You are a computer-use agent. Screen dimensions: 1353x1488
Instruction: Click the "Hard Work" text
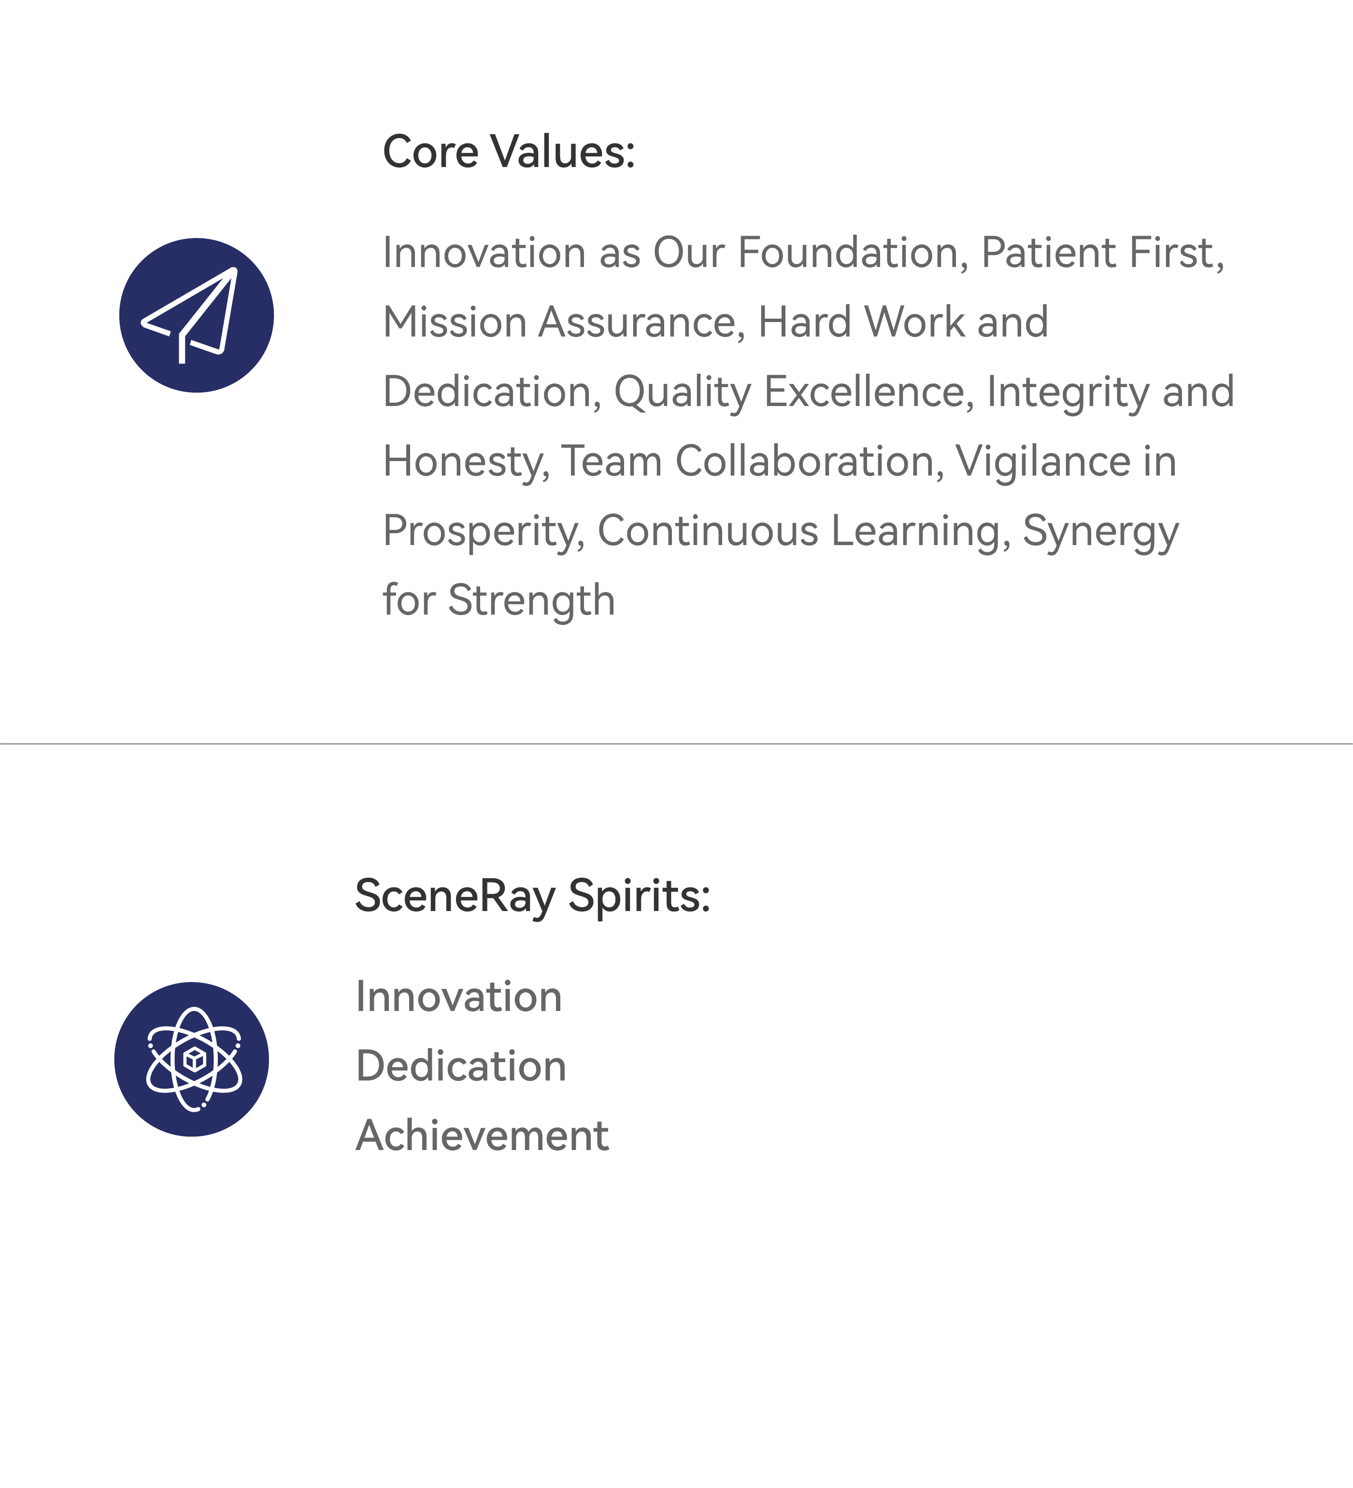click(861, 323)
